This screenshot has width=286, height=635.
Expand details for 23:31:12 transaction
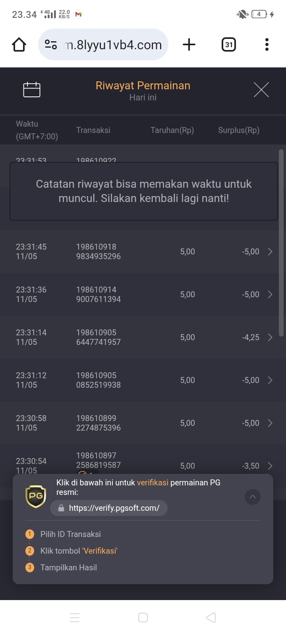pos(270,380)
